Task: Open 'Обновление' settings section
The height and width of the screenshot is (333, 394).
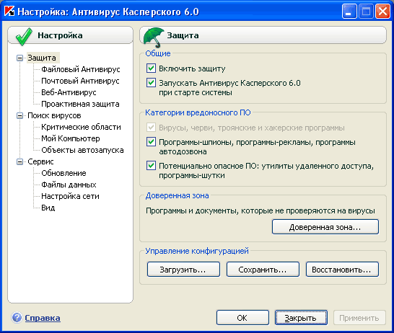Action: [x=64, y=173]
